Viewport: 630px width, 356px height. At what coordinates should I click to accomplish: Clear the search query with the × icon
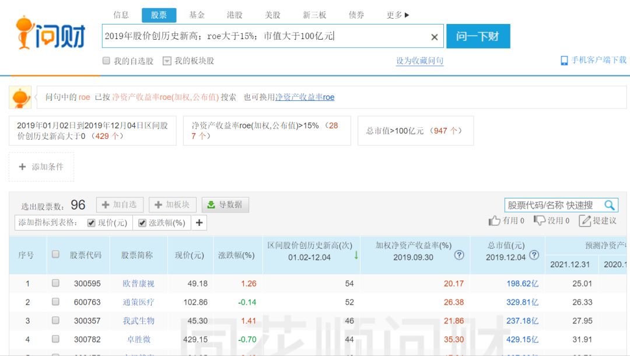click(x=434, y=36)
